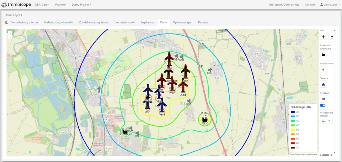342x162 pixels.
Task: Switch to the Dateien tab
Action: 203,22
